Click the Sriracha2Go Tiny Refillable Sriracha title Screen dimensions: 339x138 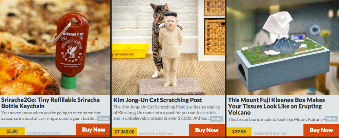click(x=51, y=103)
